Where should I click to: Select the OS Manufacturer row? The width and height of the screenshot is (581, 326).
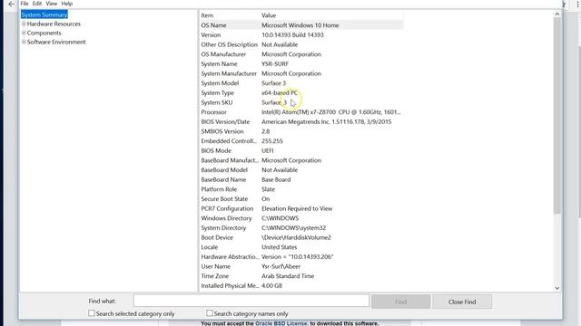(x=301, y=54)
